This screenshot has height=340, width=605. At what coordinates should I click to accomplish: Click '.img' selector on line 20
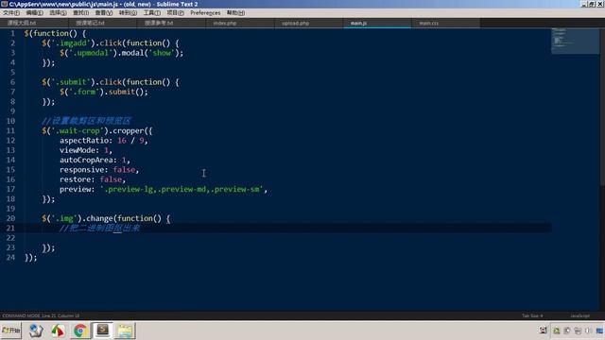(x=64, y=218)
